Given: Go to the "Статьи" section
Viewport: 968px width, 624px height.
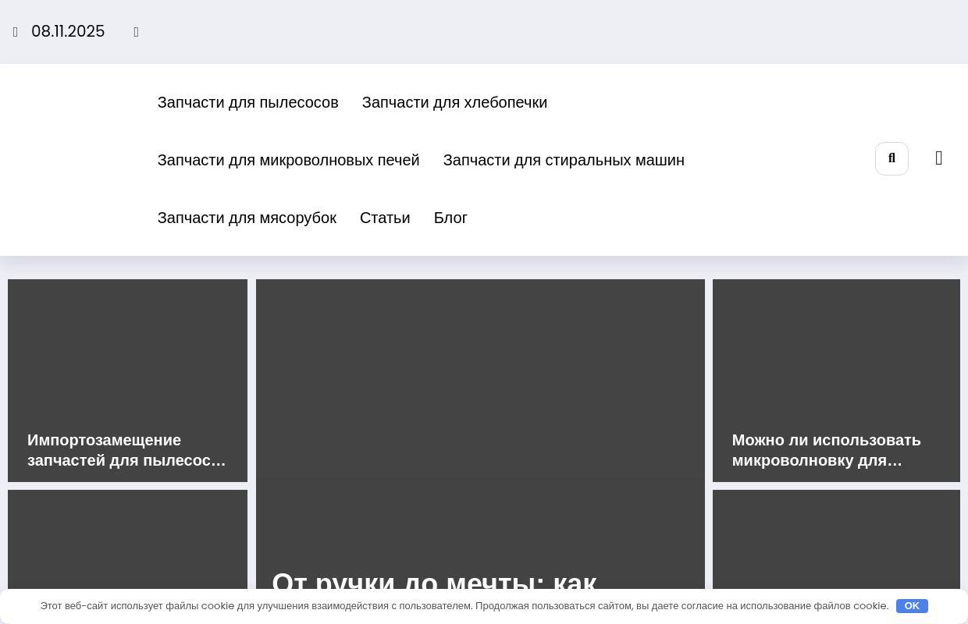Looking at the screenshot, I should [385, 218].
